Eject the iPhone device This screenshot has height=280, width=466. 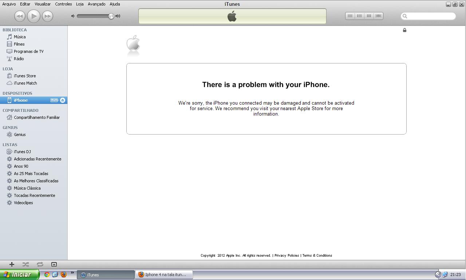[x=63, y=100]
